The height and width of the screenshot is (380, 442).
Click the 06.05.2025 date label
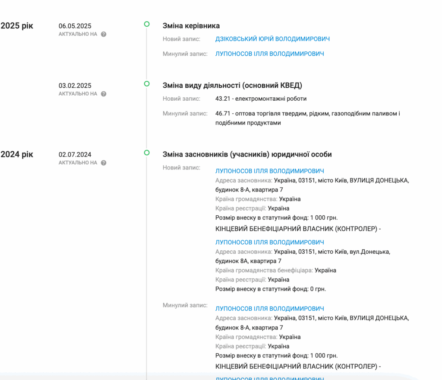pyautogui.click(x=75, y=26)
